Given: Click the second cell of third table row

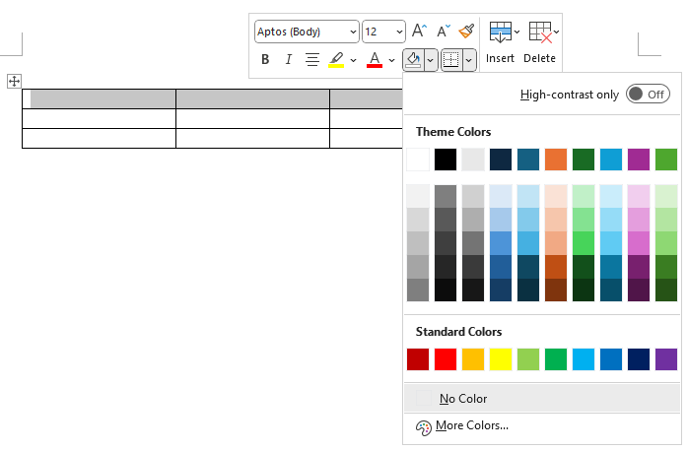Looking at the screenshot, I should 252,139.
